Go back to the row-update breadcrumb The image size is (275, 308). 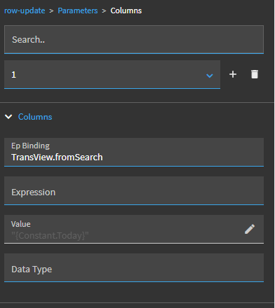(25, 10)
